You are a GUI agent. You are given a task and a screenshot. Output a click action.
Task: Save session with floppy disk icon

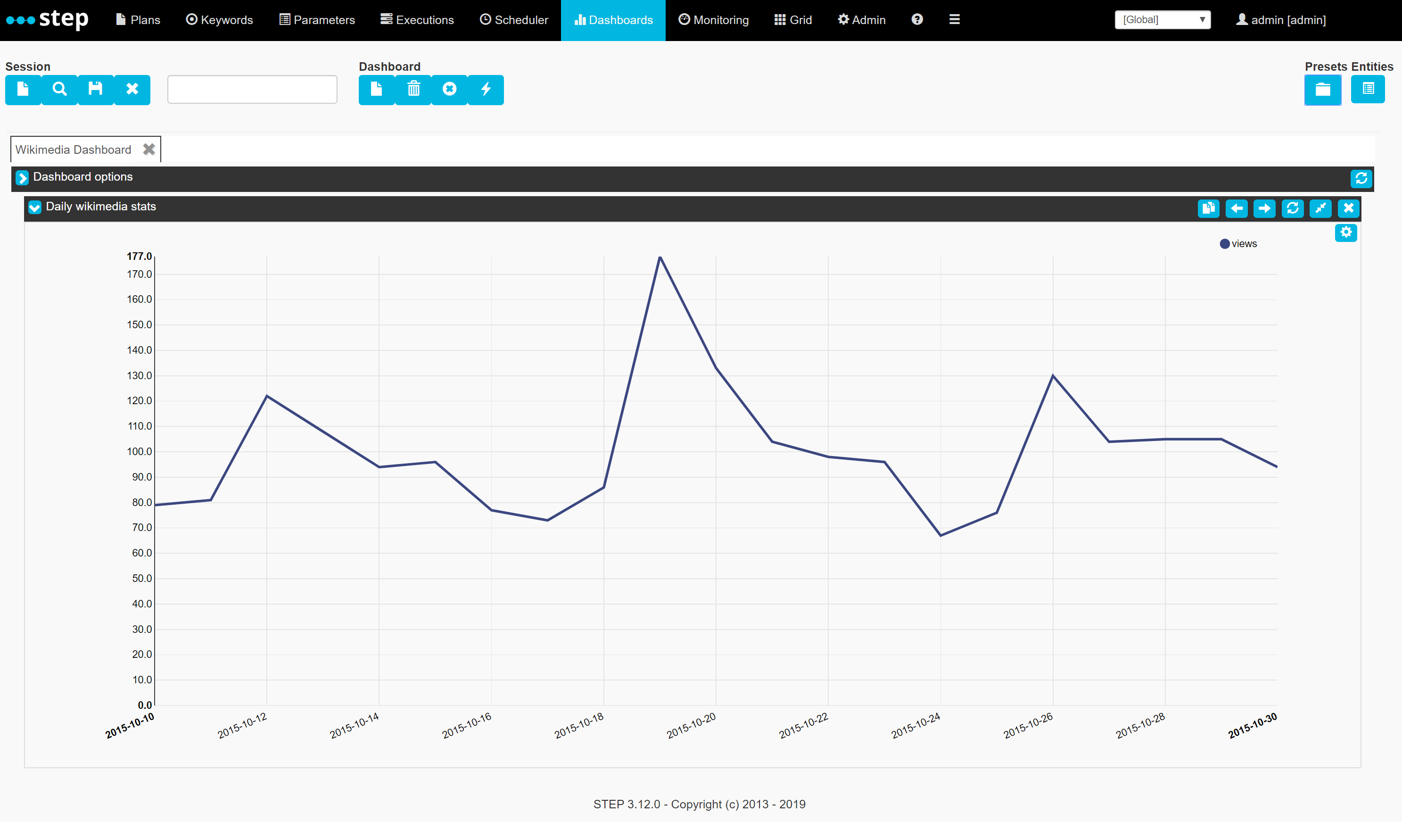96,90
